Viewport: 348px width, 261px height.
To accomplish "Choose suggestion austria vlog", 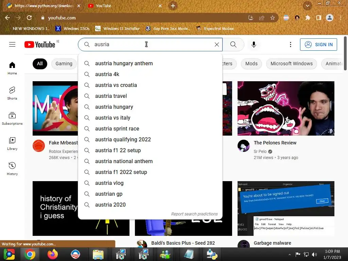I will coord(150,183).
